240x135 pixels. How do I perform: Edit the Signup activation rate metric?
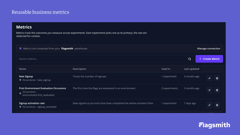(209, 105)
